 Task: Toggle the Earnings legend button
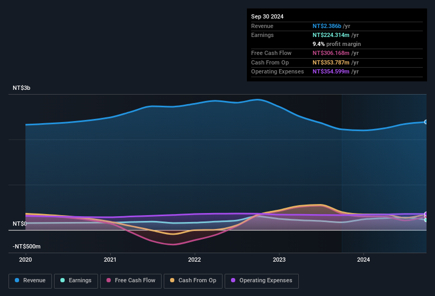click(76, 281)
